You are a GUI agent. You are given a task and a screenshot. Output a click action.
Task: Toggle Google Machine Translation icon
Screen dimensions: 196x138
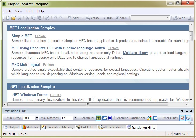(149, 118)
